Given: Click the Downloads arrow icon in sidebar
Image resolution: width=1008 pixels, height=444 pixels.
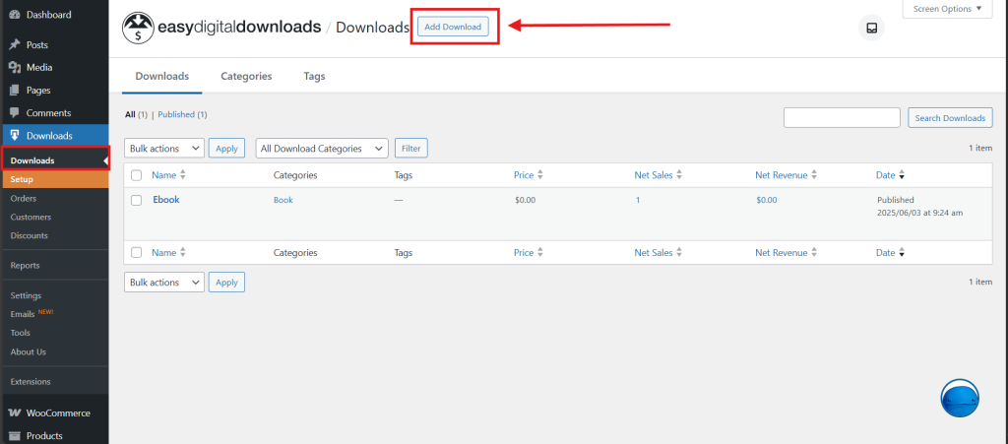Looking at the screenshot, I should tap(15, 136).
